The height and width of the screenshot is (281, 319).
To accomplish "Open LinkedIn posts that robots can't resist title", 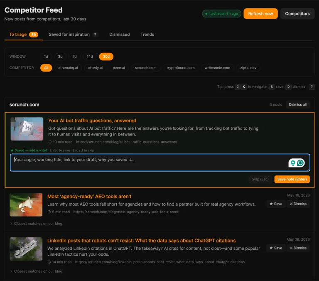I will point(141,241).
